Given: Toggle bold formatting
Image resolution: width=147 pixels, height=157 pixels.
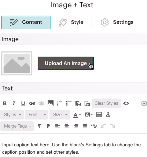Looking at the screenshot, I should point(5,103).
